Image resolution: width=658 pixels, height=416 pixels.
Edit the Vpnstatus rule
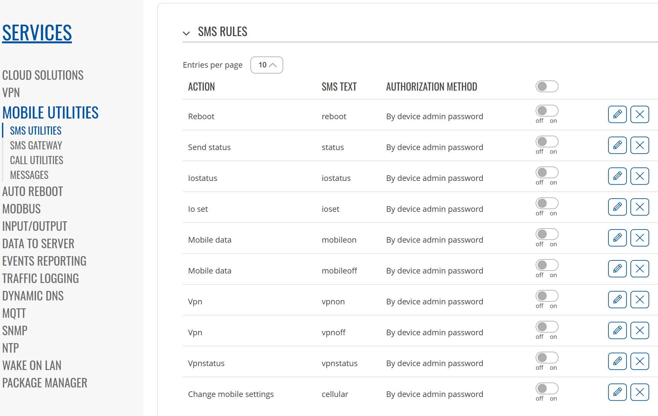pos(617,361)
